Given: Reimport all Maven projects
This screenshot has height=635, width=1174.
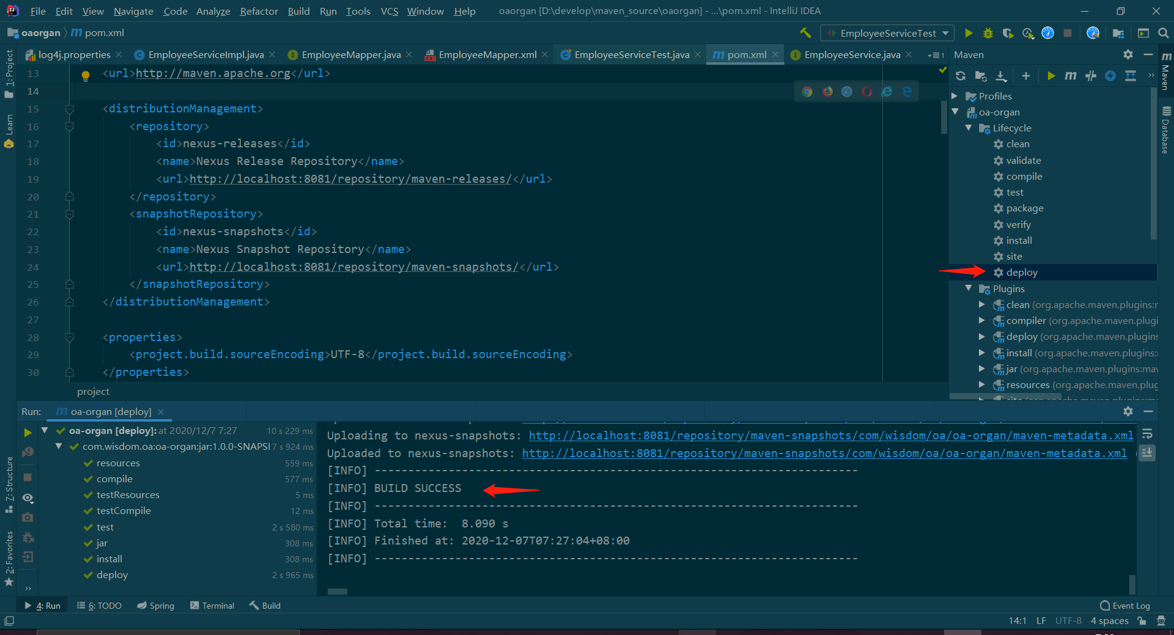Looking at the screenshot, I should click(961, 76).
